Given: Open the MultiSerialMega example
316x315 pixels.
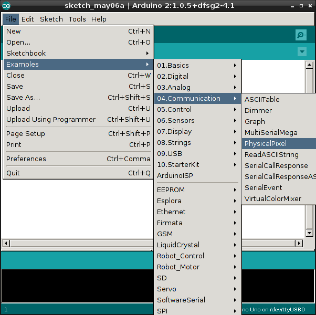Looking at the screenshot, I should 279,132.
